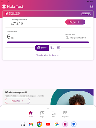This screenshot has width=96, height=128.
Task: Open Chrome from the taskbar
Action: click(x=39, y=124)
